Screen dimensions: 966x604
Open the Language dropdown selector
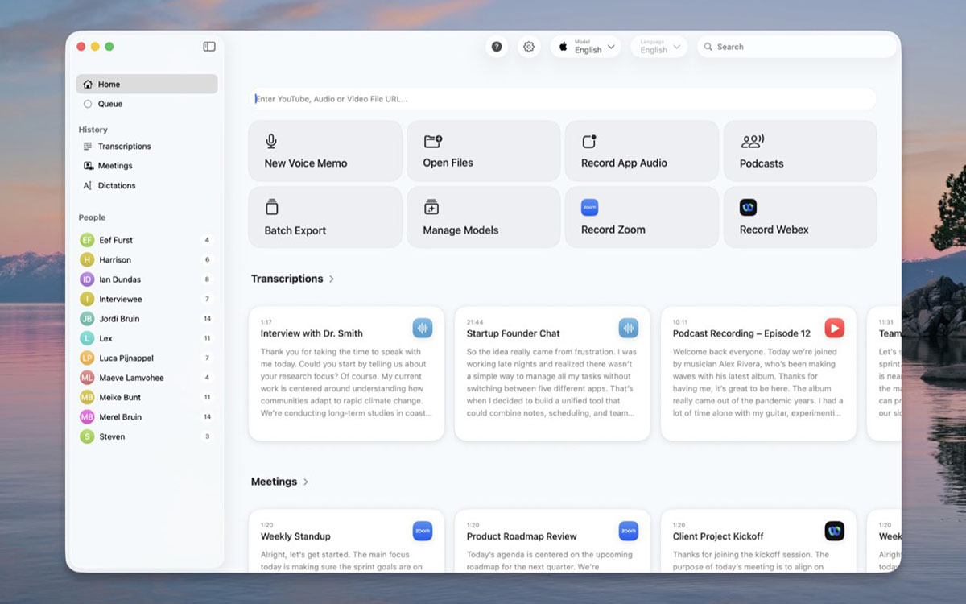[x=659, y=47]
